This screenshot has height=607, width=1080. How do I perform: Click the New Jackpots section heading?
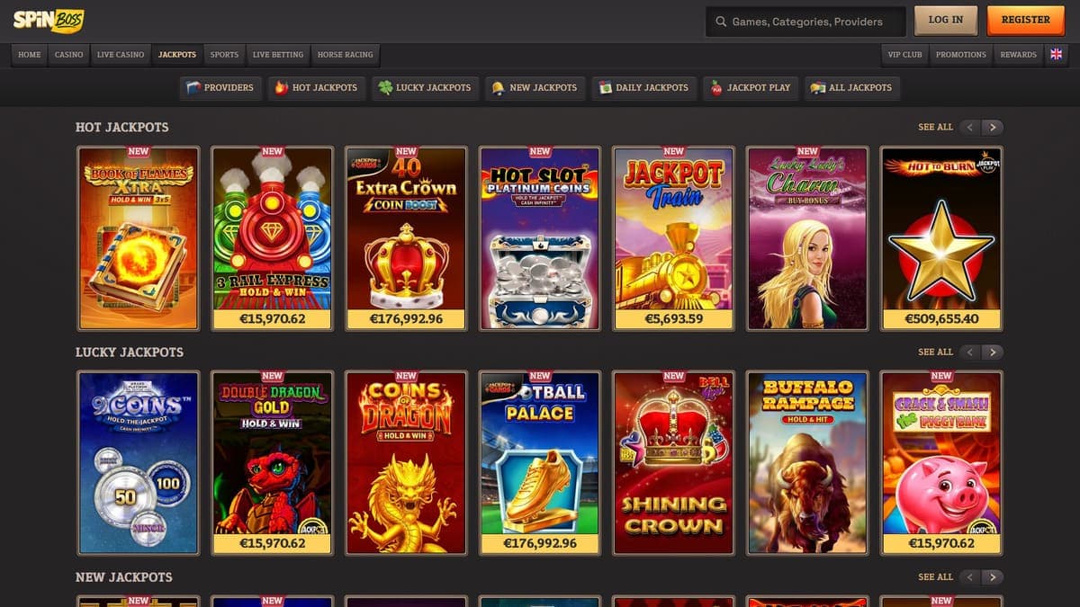point(124,576)
